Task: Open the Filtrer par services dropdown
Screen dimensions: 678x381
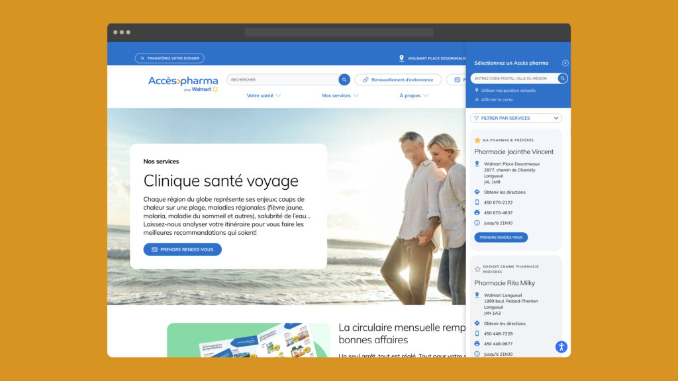Action: pyautogui.click(x=516, y=118)
